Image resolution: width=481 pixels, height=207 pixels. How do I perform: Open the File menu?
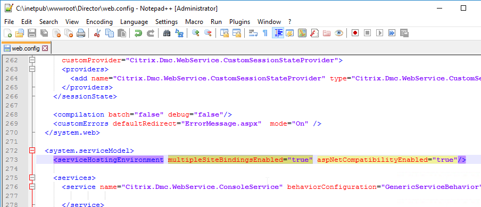click(x=9, y=22)
